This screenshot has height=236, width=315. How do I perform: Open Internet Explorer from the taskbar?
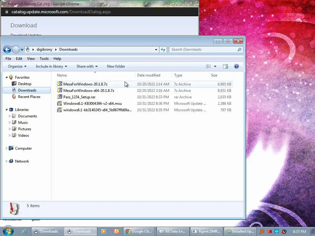[25, 231]
